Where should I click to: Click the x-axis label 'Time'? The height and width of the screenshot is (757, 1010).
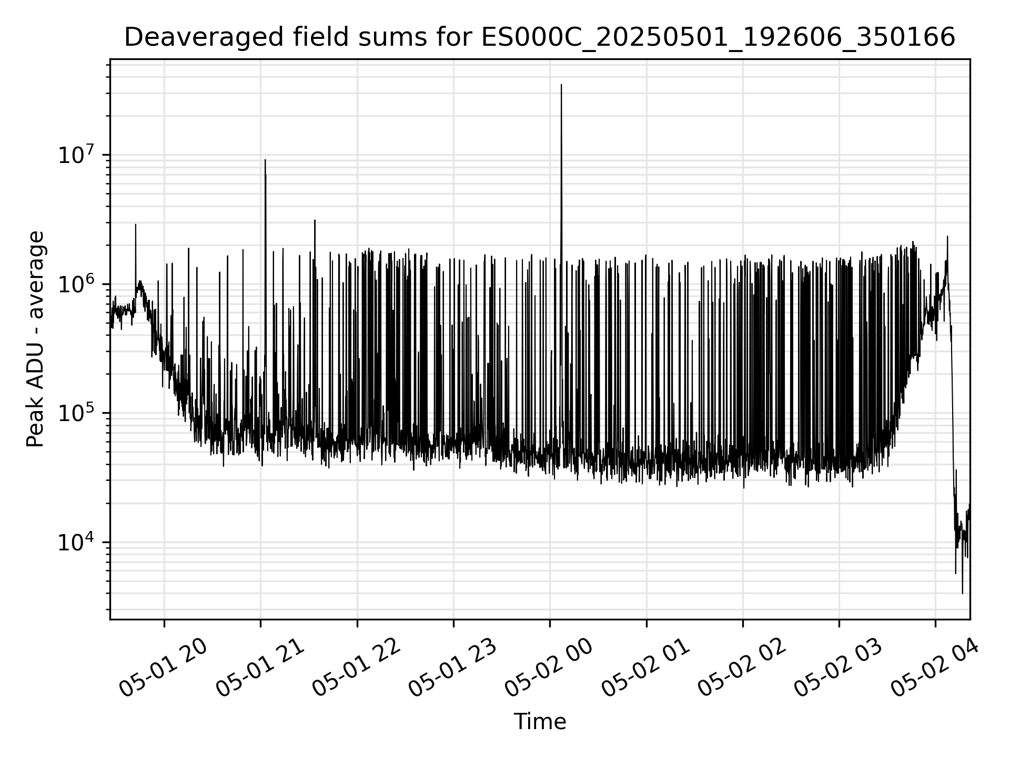tap(540, 722)
